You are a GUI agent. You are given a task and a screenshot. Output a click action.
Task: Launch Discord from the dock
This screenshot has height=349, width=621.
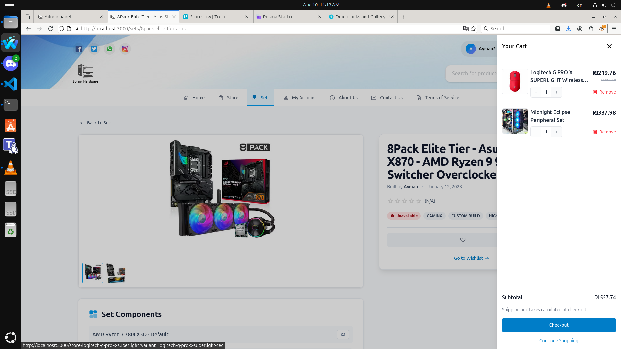point(11,63)
